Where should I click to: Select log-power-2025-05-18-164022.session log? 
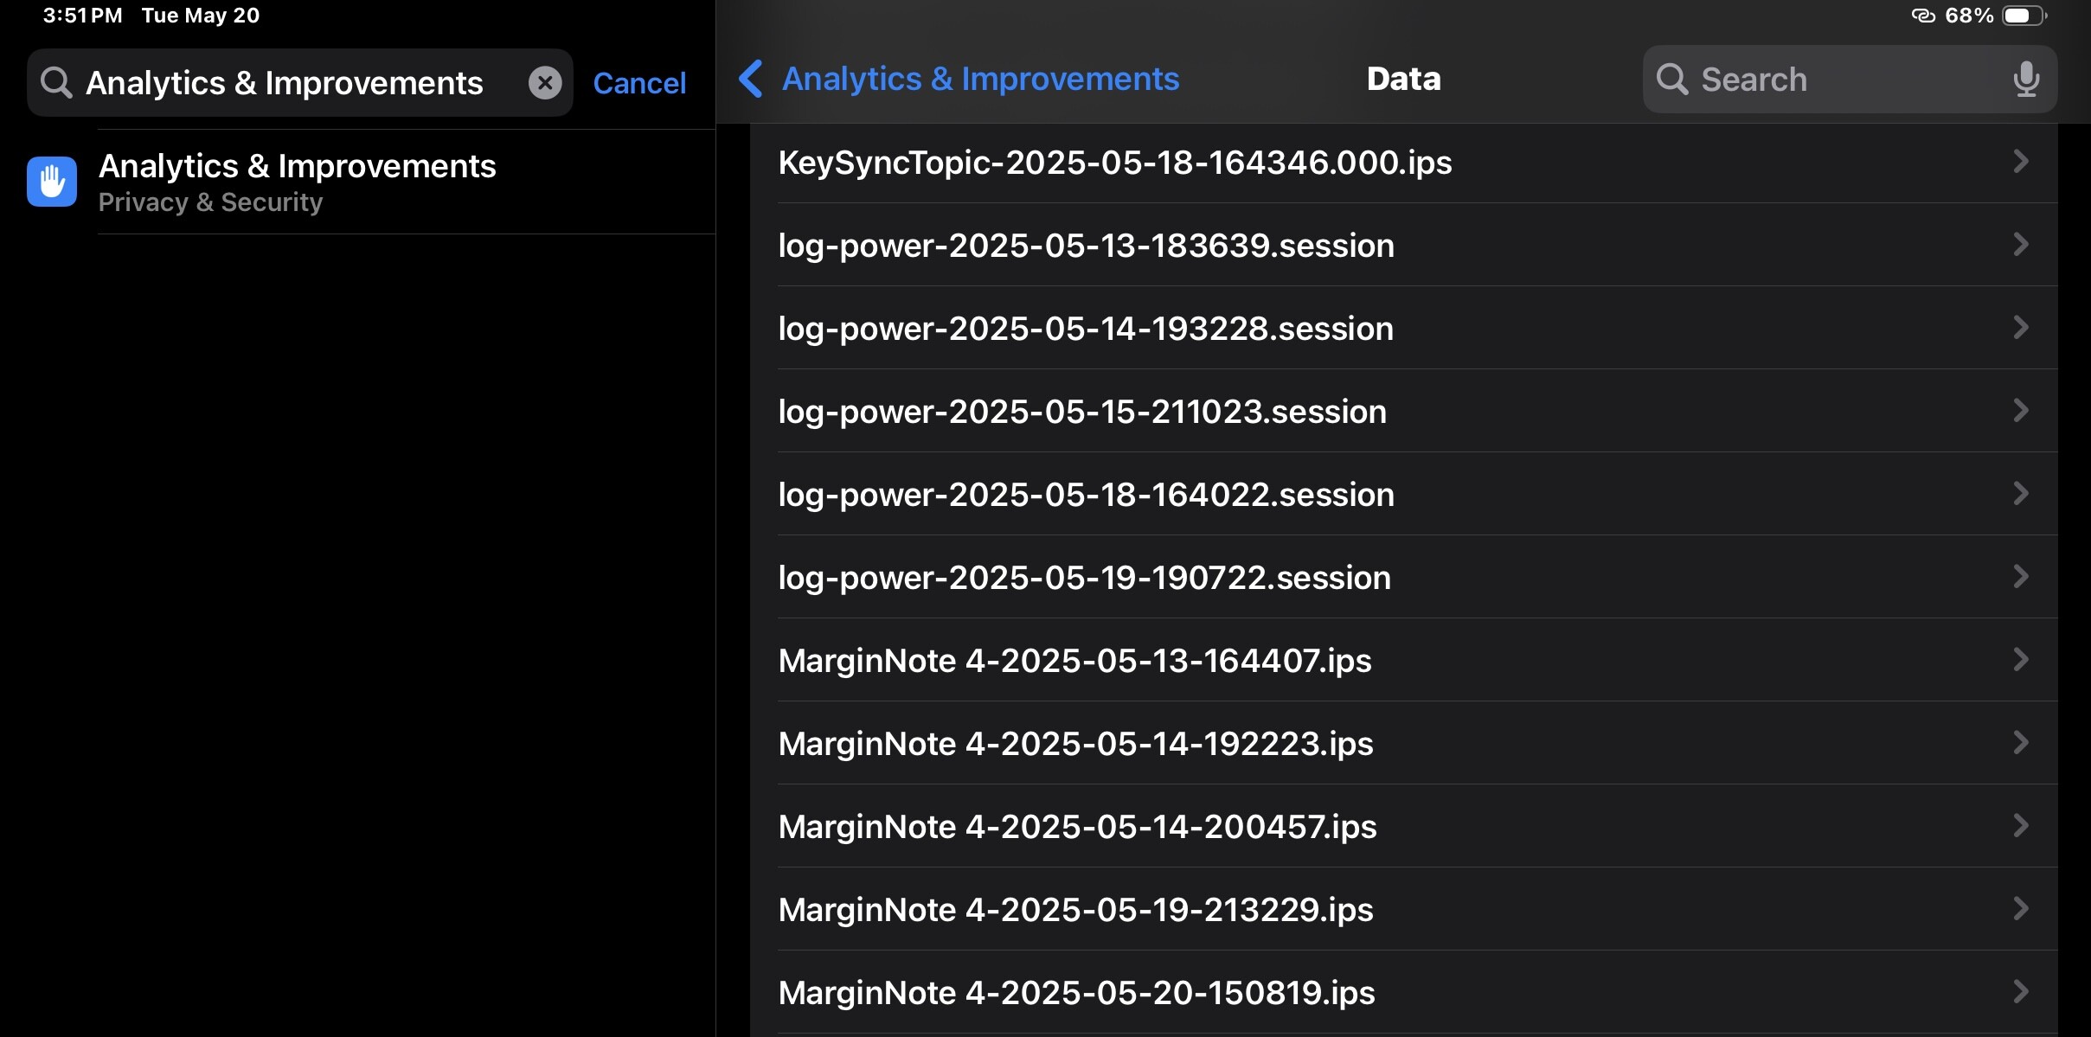(x=1086, y=495)
